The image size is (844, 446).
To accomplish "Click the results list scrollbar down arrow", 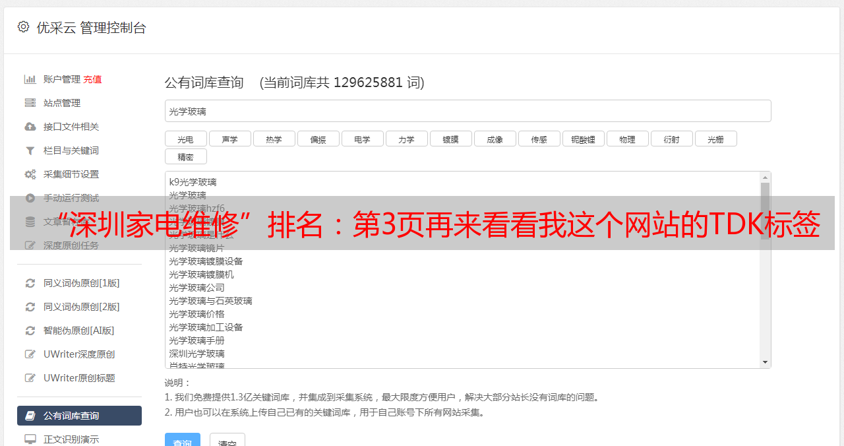I will [765, 362].
